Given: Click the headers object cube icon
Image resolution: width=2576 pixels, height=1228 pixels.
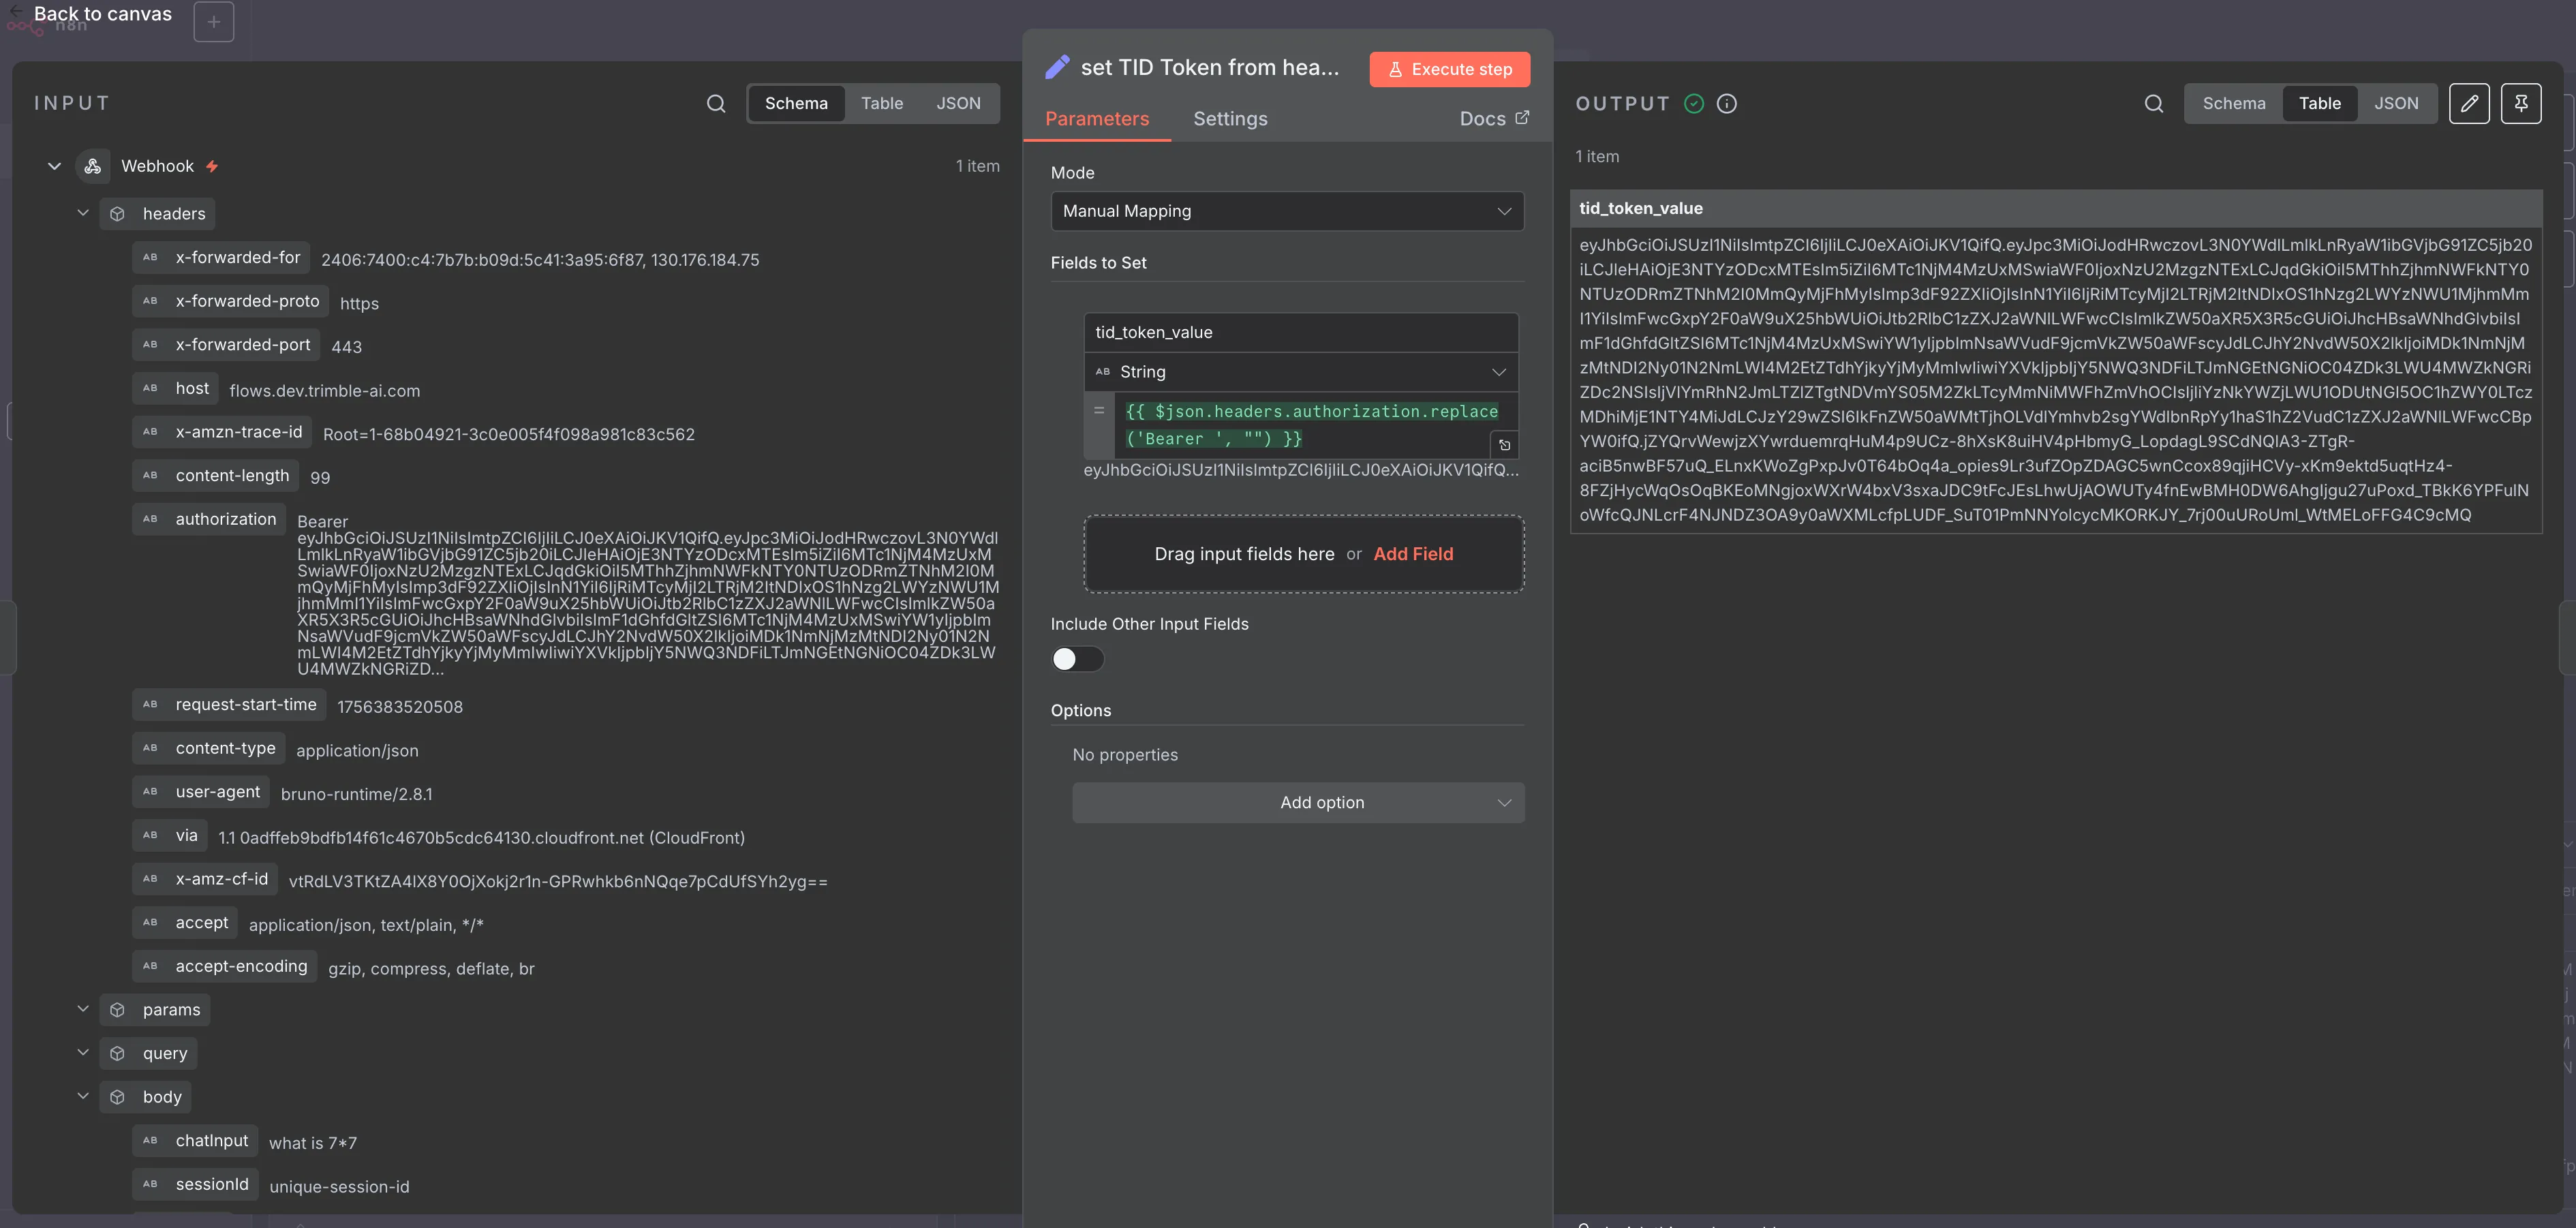Looking at the screenshot, I should pos(117,214).
